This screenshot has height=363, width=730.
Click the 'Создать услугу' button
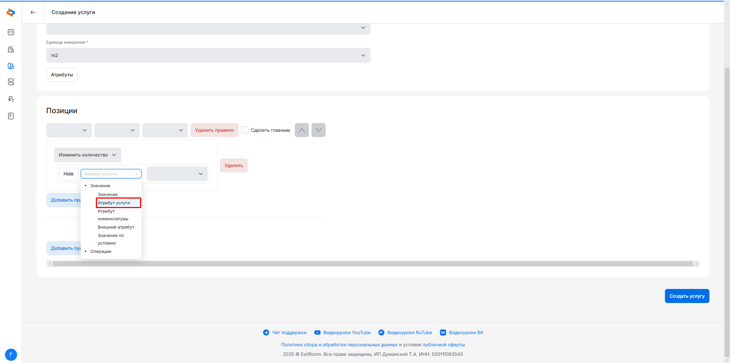[x=687, y=296]
